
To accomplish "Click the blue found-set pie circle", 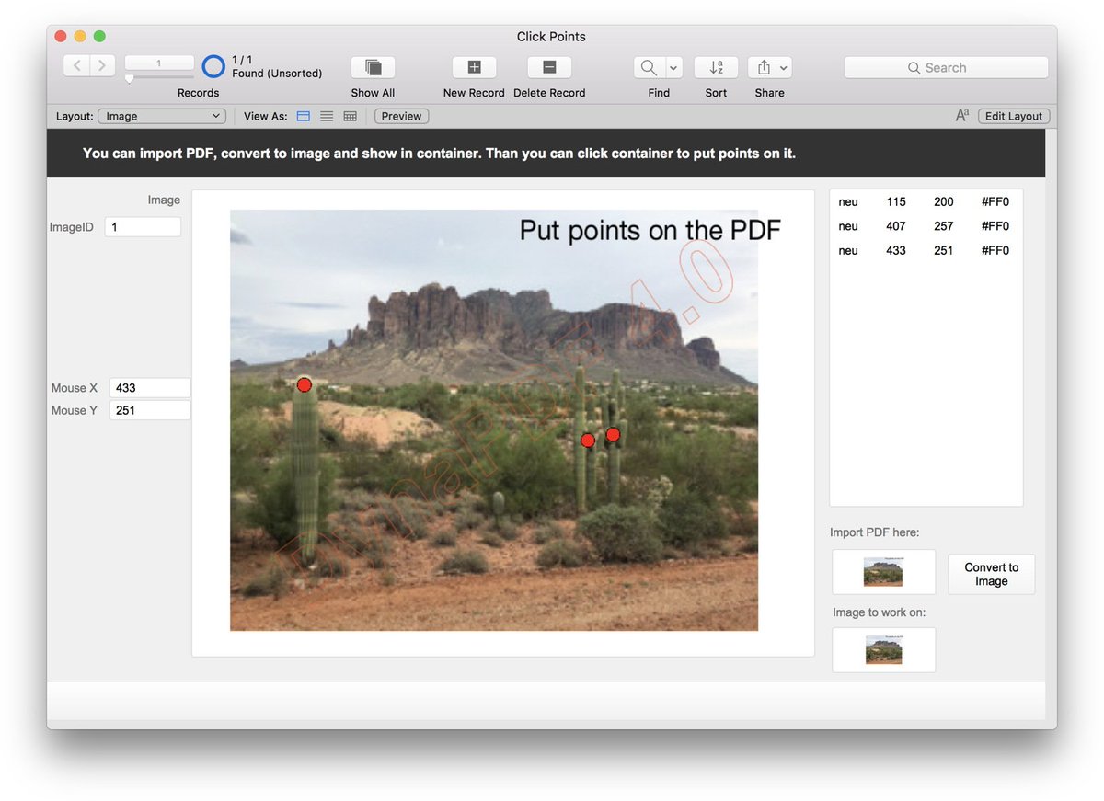I will coord(213,66).
